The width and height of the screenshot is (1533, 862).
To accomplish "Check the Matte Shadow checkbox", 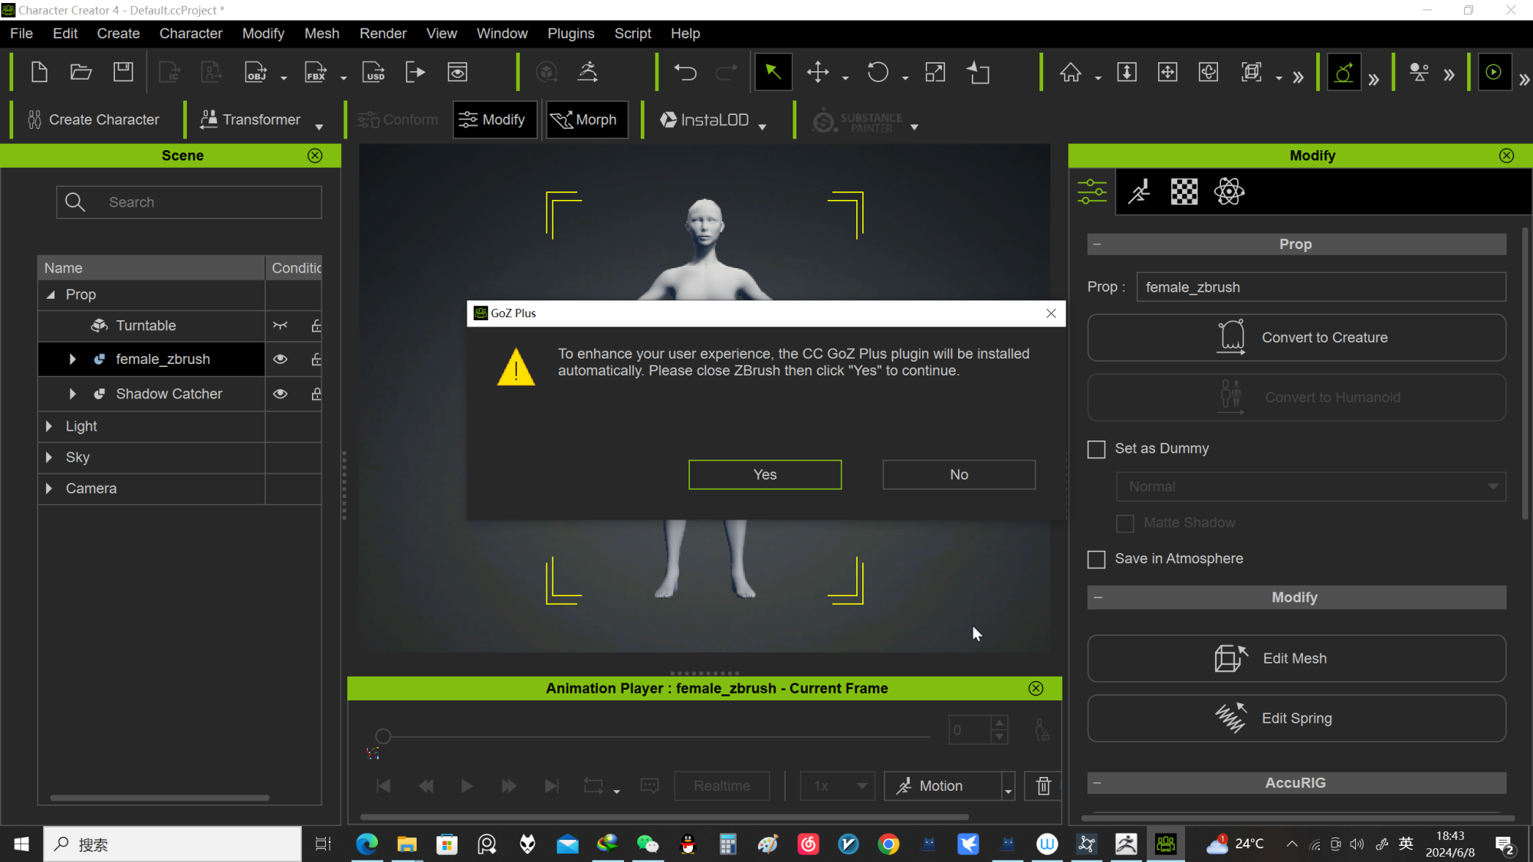I will [x=1124, y=523].
